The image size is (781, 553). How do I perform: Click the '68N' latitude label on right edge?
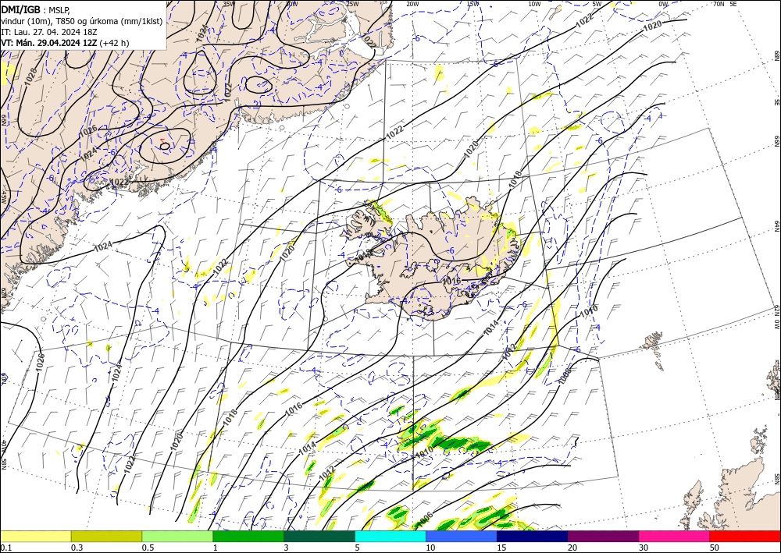[776, 55]
